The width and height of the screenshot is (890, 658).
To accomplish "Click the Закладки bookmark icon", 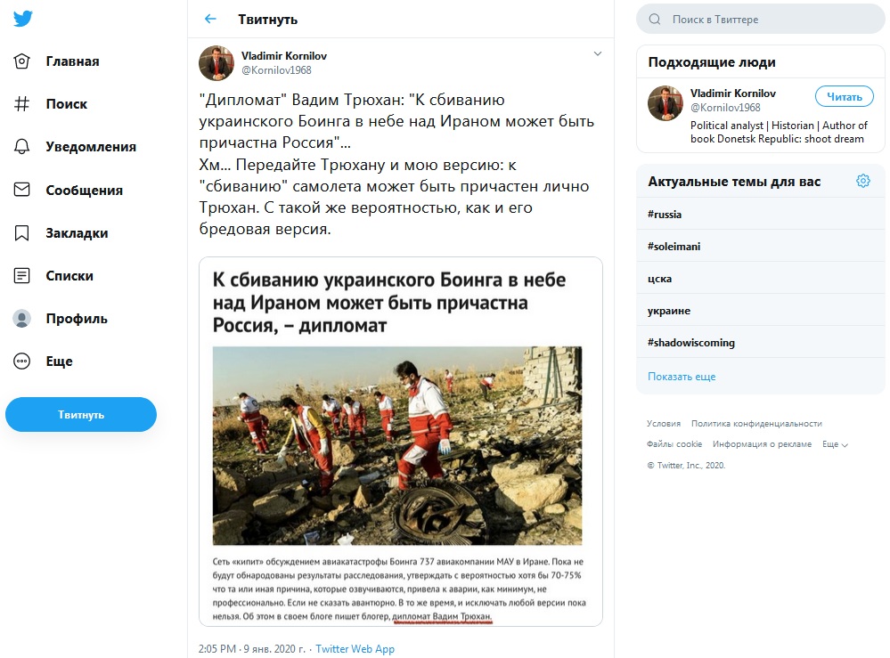I will pyautogui.click(x=23, y=233).
